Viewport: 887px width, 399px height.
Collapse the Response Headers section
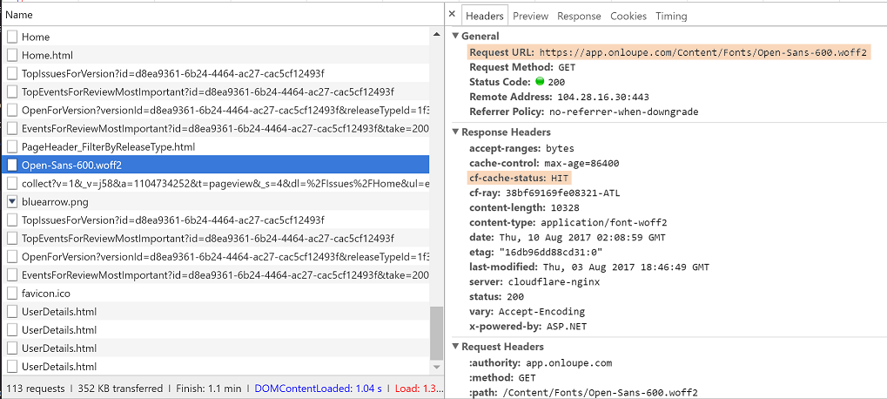click(456, 132)
